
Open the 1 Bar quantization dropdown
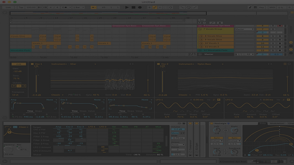(78, 7)
